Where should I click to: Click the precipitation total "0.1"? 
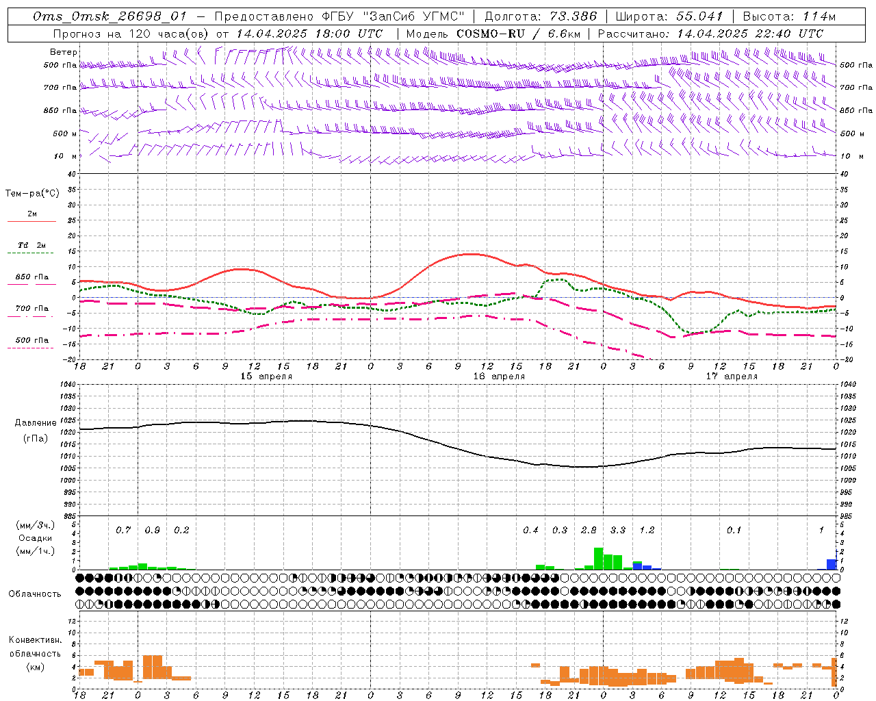point(734,531)
